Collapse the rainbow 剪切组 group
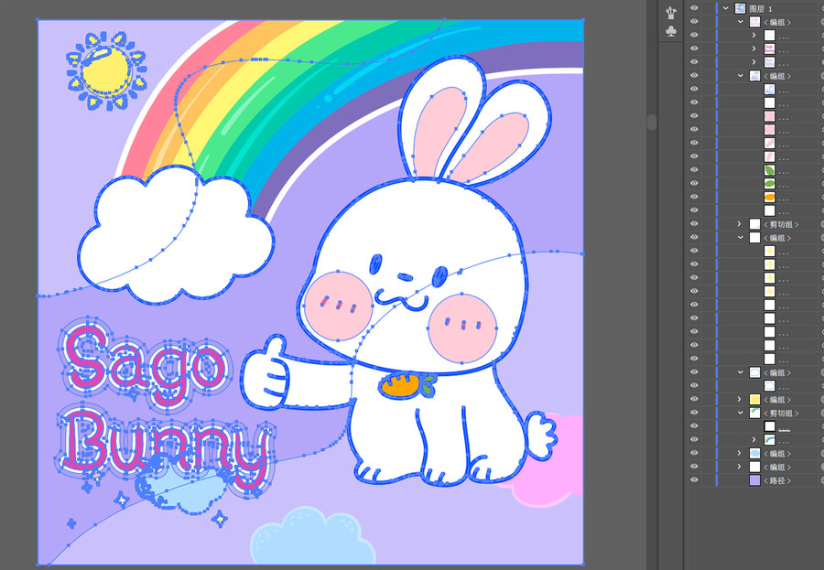 741,413
